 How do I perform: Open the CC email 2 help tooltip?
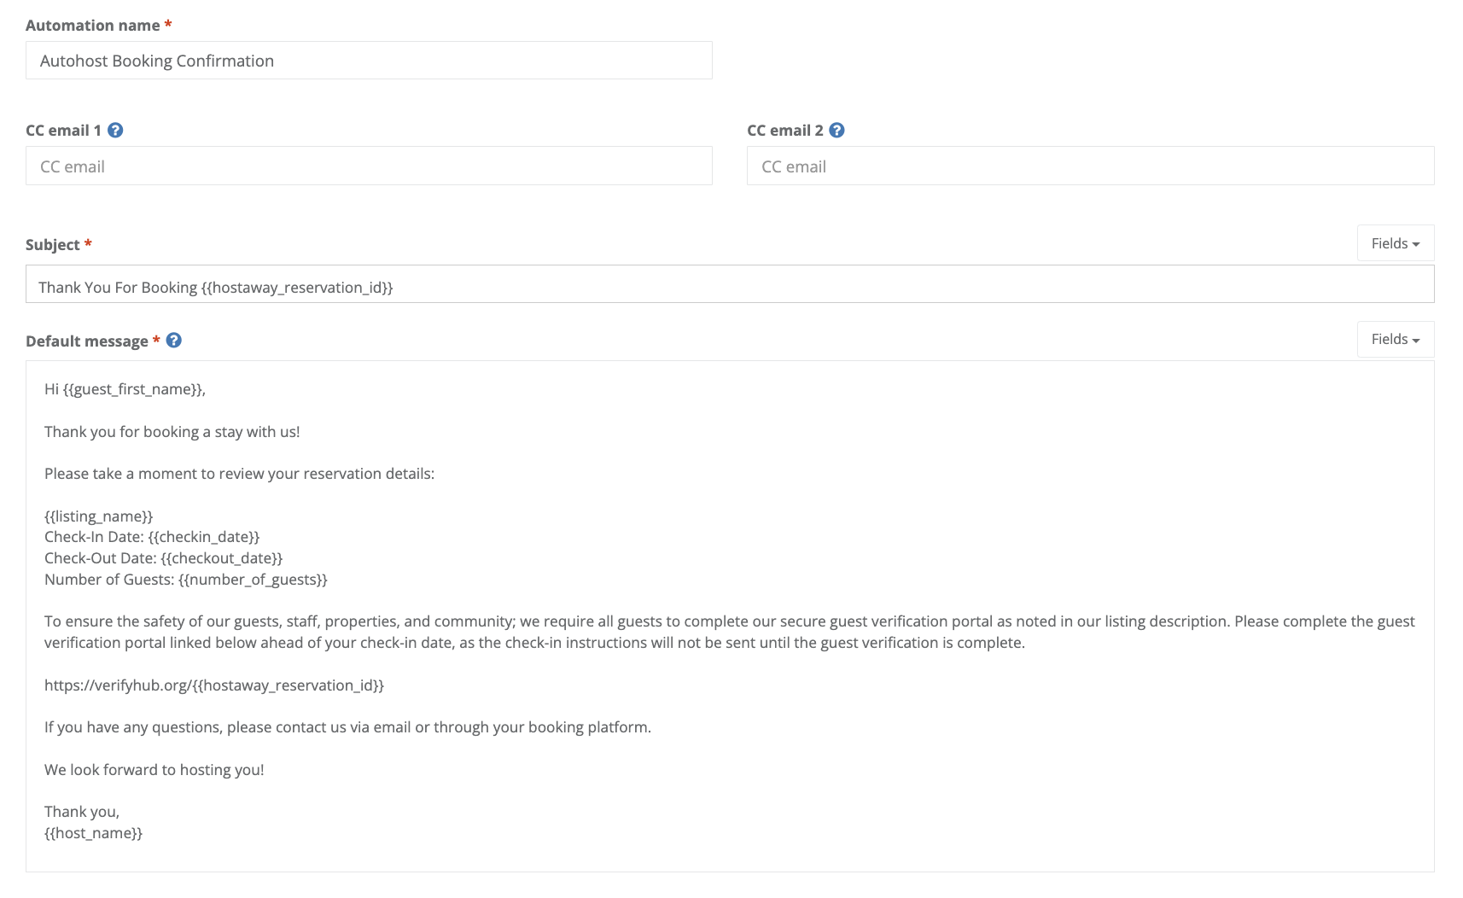[837, 130]
